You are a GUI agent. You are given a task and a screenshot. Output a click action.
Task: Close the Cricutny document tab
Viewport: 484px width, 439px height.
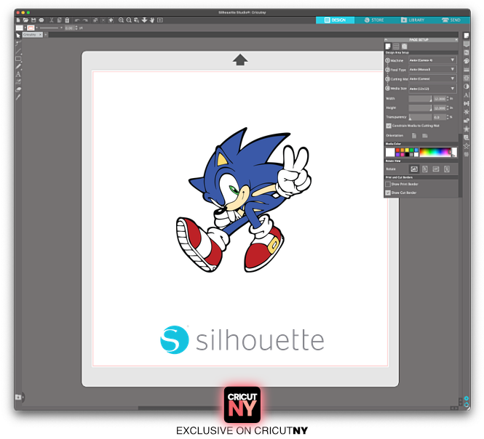pyautogui.click(x=41, y=35)
